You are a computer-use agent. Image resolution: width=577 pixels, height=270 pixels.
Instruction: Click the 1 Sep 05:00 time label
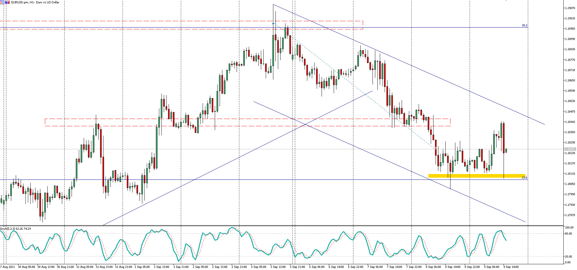click(x=142, y=267)
